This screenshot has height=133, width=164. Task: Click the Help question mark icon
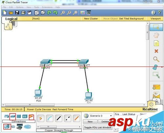click(x=159, y=13)
